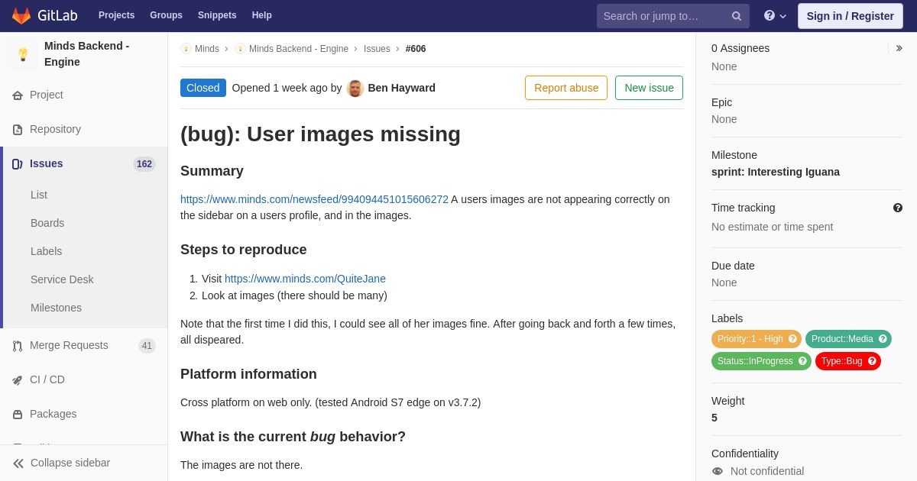Click the Report abuse button
The width and height of the screenshot is (917, 481).
566,88
